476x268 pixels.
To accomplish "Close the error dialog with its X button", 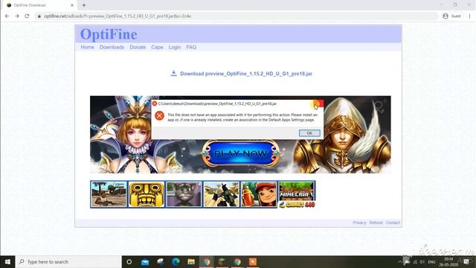I will click(317, 104).
